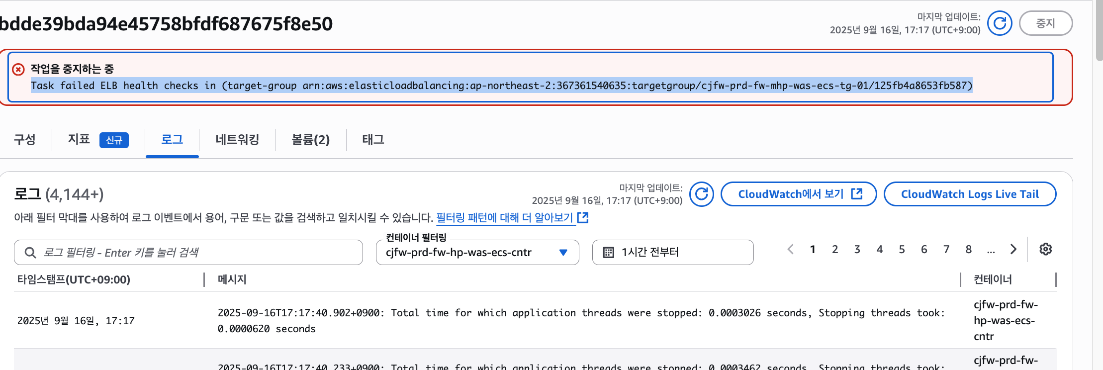Go to previous log page arrow

pyautogui.click(x=790, y=249)
